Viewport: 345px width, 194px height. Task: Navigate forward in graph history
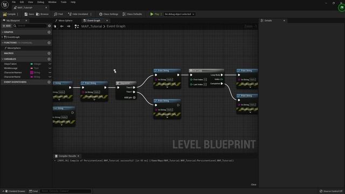pos(68,26)
